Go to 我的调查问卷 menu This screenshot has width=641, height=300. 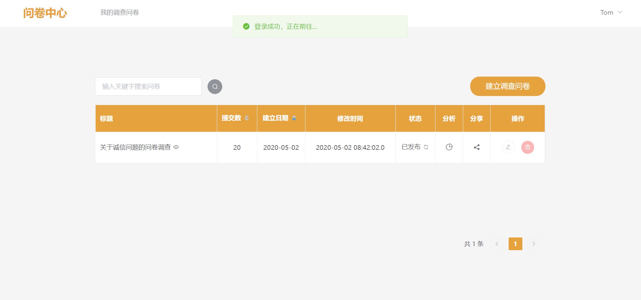pyautogui.click(x=120, y=12)
